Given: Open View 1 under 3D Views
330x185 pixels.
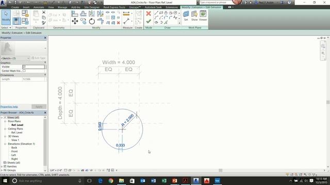Looking at the screenshot, I should tap(15, 140).
